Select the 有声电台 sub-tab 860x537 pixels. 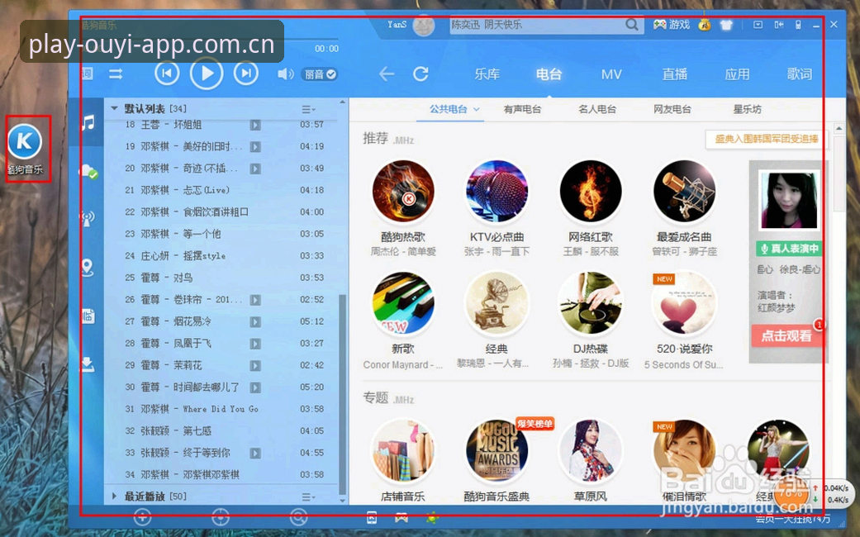[522, 109]
